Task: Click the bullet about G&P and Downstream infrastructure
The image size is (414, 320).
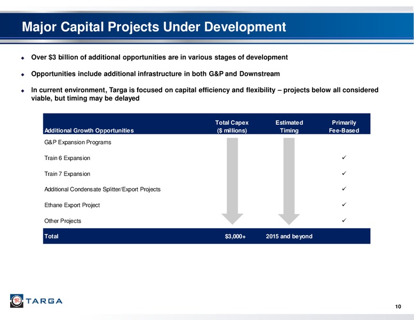Action: [x=155, y=74]
